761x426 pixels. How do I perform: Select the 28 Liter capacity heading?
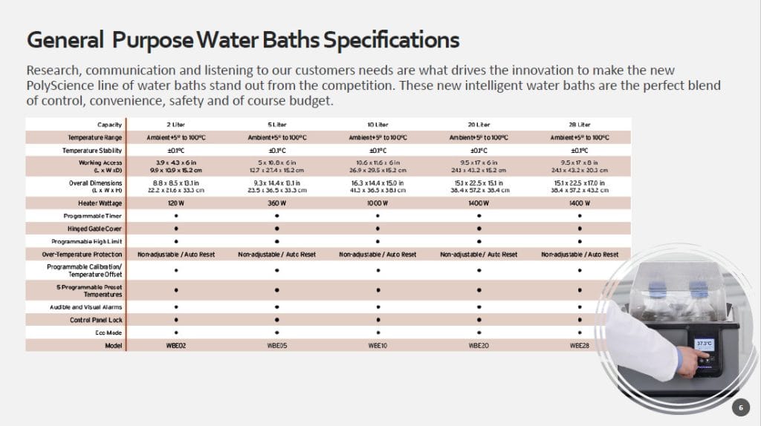pyautogui.click(x=580, y=124)
